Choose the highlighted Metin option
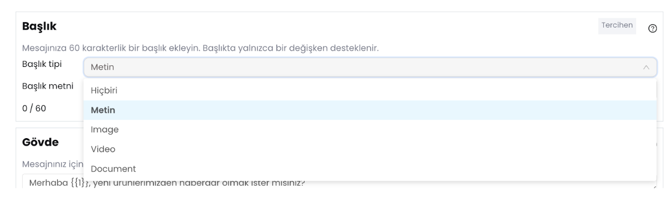 (370, 110)
